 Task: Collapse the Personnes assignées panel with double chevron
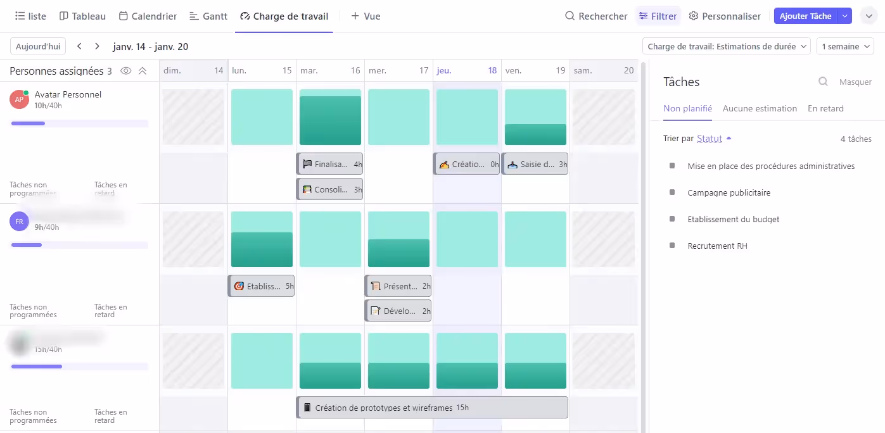[x=143, y=72]
